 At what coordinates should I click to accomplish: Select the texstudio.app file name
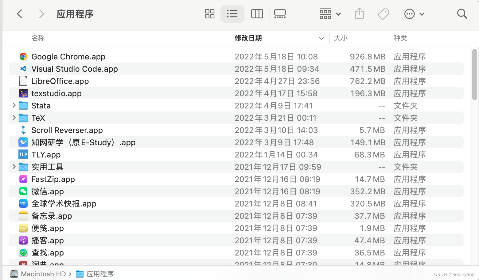(56, 93)
